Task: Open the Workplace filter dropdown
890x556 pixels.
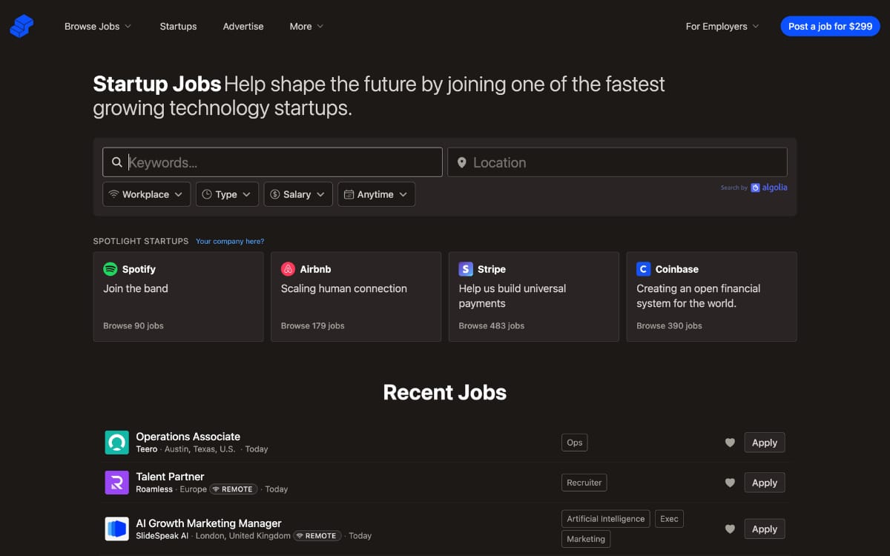Action: (x=146, y=194)
